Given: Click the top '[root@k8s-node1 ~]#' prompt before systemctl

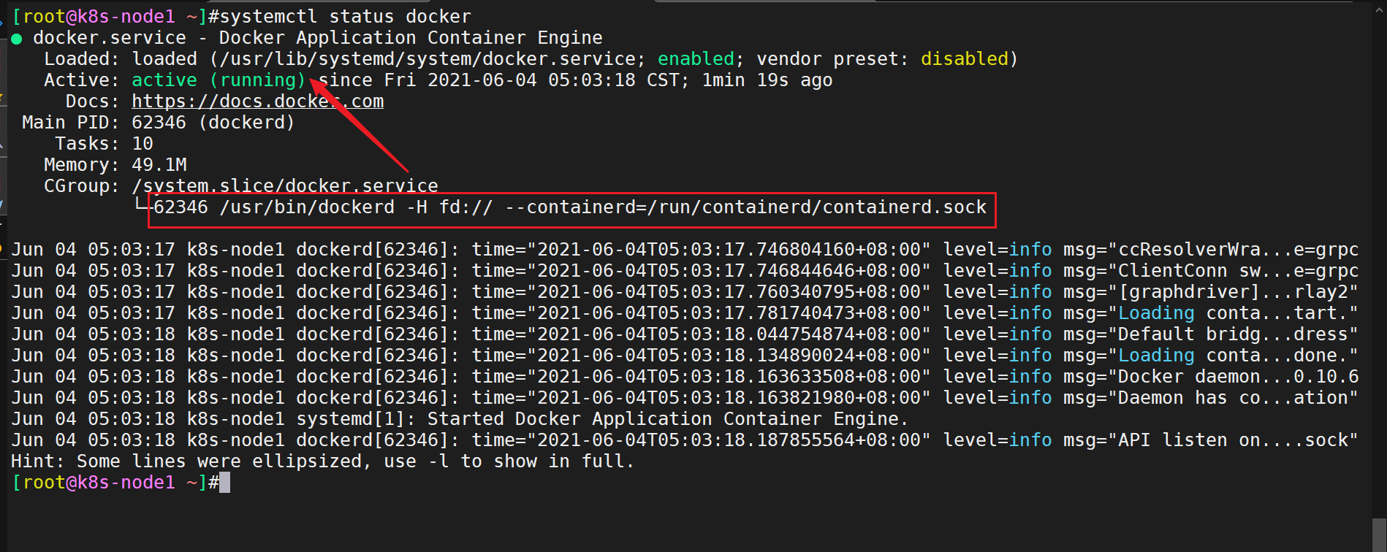Looking at the screenshot, I should point(115,16).
